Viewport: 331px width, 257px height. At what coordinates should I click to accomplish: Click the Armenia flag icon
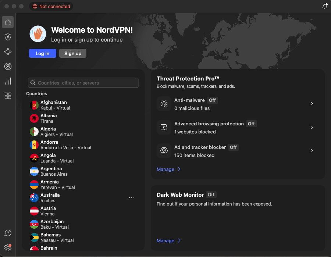click(x=34, y=185)
